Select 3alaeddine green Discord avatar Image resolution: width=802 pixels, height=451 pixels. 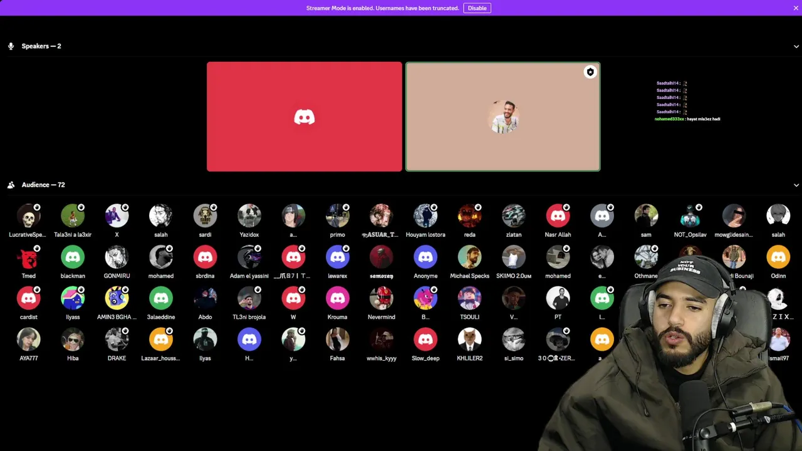click(161, 298)
